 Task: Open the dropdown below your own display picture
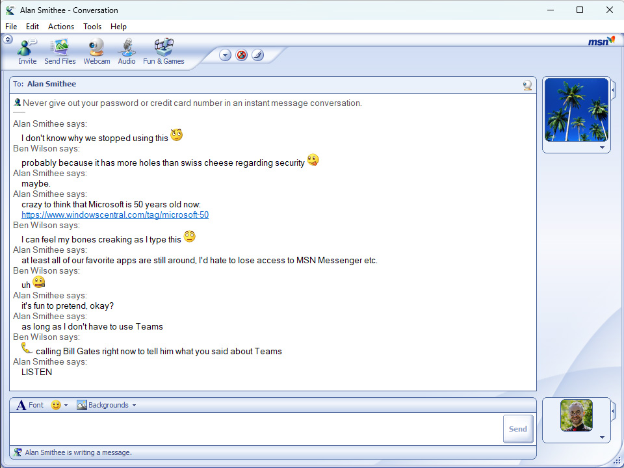pos(602,437)
